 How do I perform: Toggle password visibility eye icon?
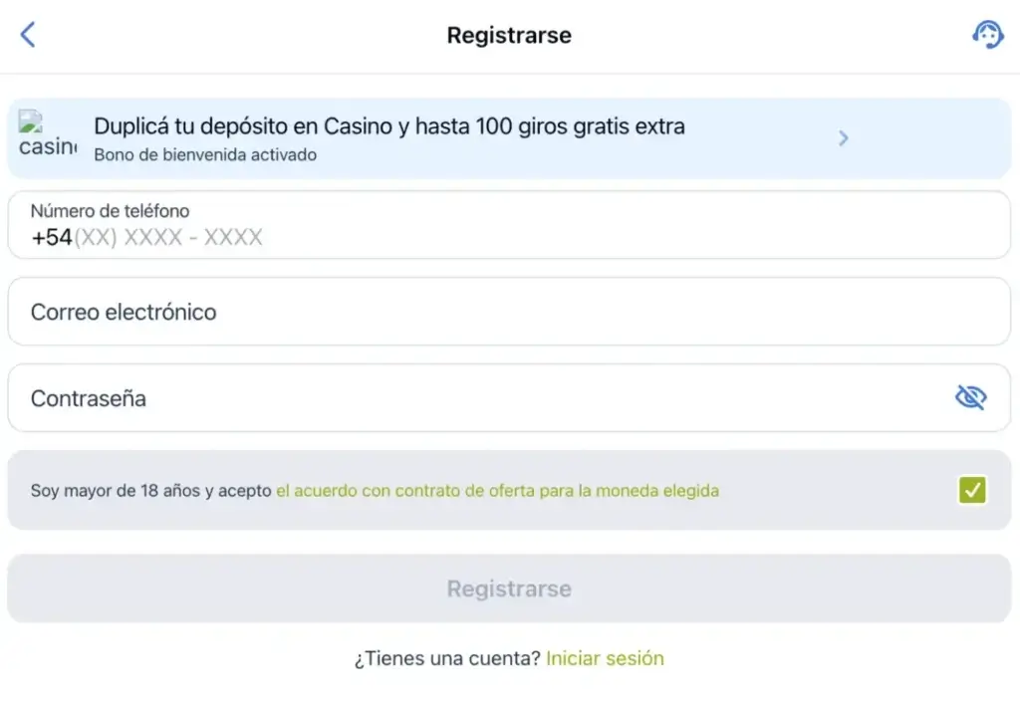(970, 398)
